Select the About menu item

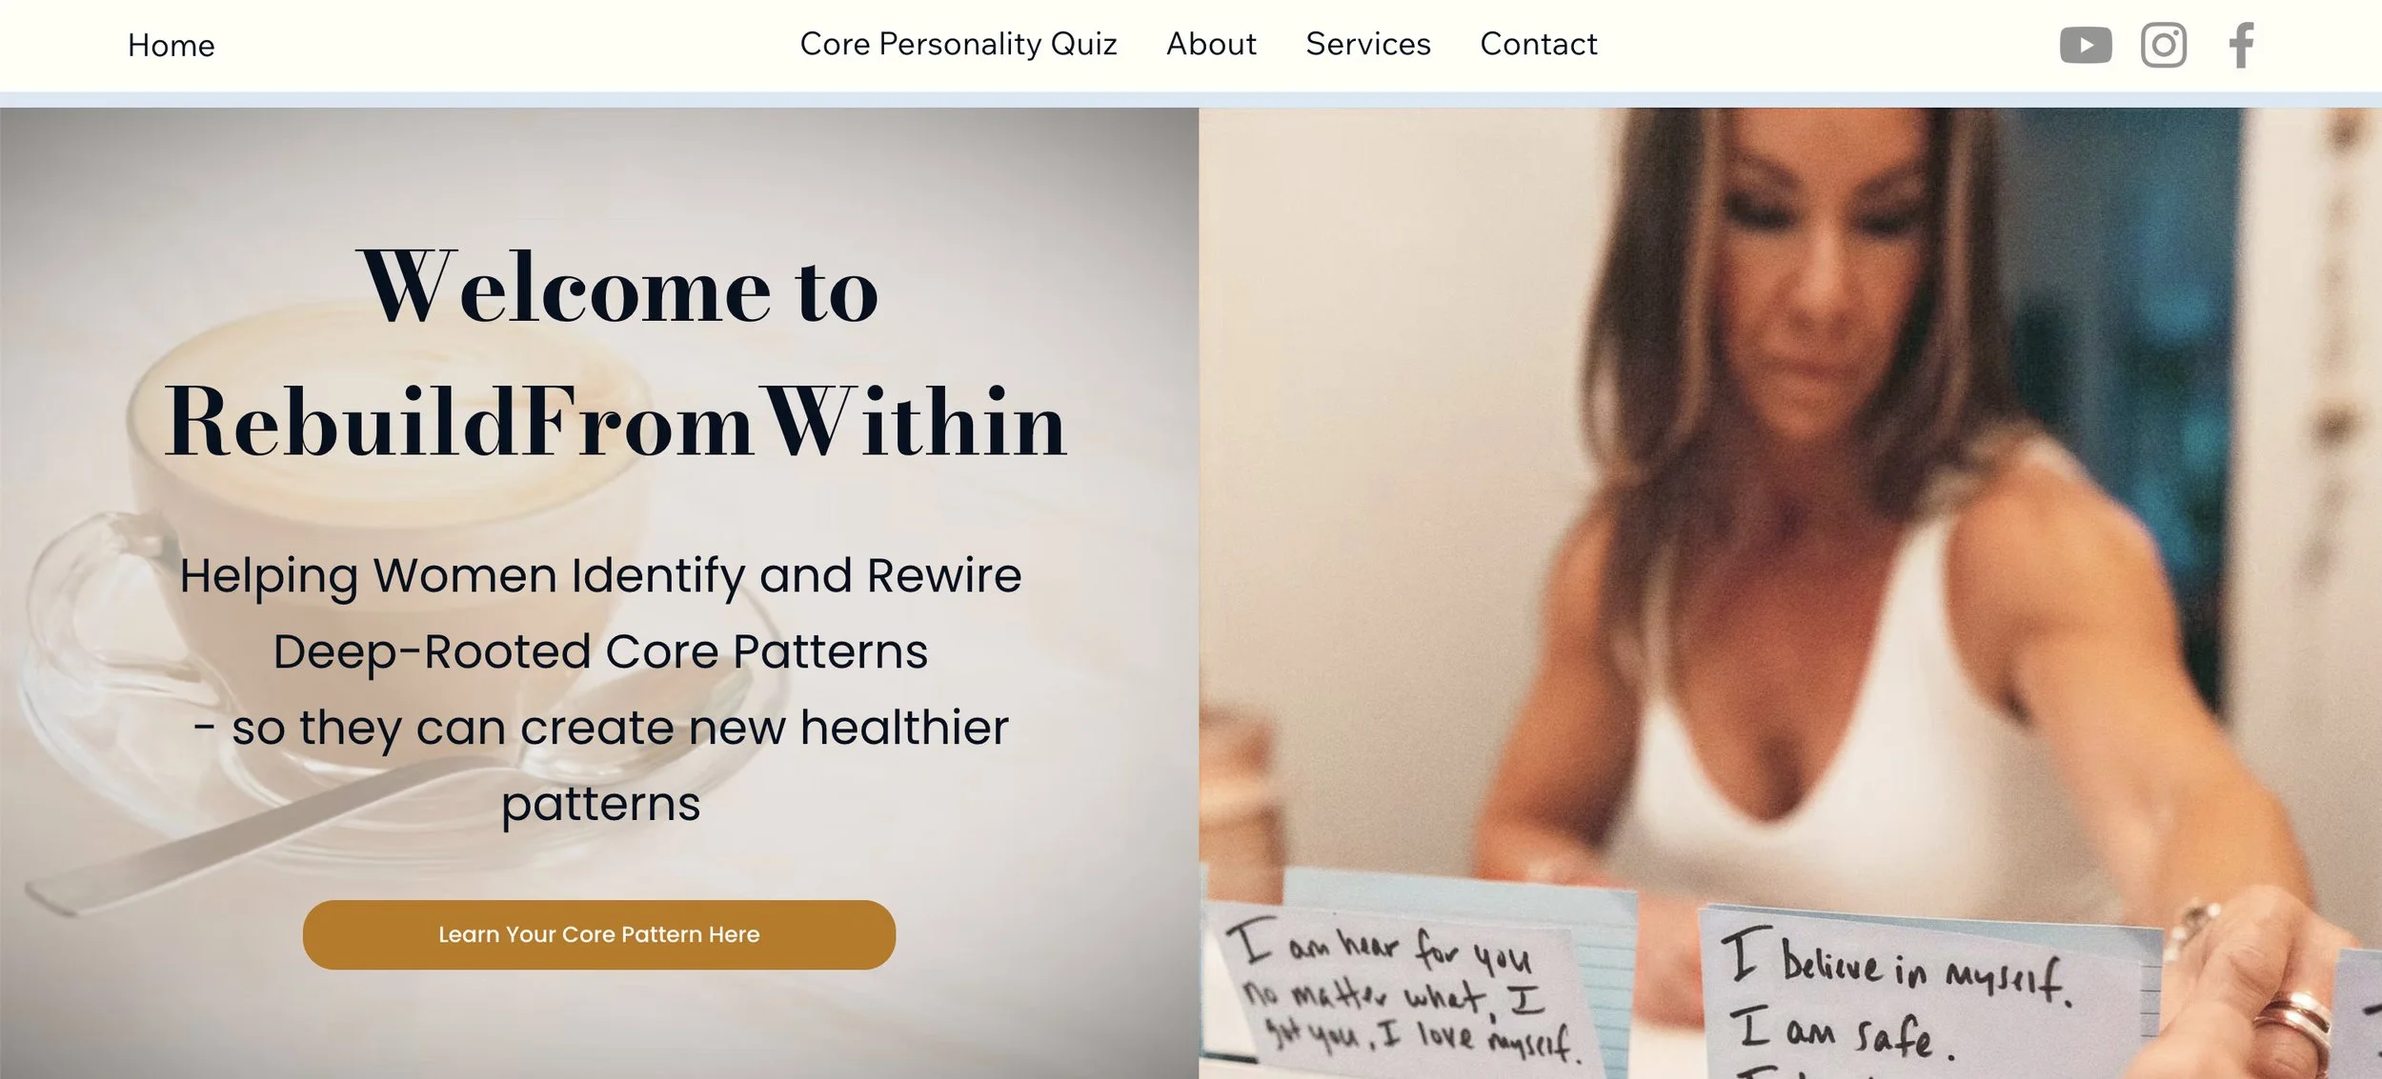tap(1211, 44)
